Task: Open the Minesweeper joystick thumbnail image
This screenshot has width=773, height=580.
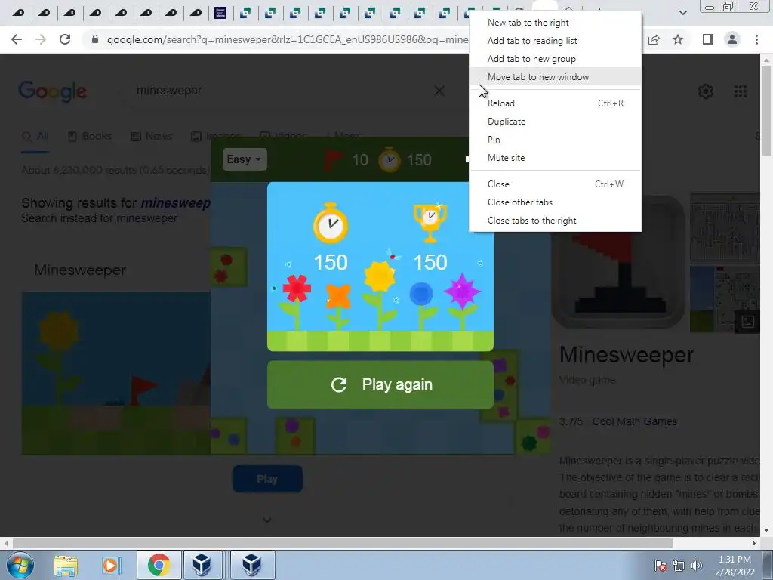Action: click(x=618, y=261)
